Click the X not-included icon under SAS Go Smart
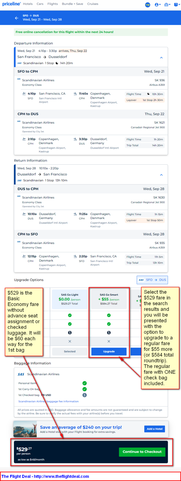181x481 pixels. pos(109,341)
